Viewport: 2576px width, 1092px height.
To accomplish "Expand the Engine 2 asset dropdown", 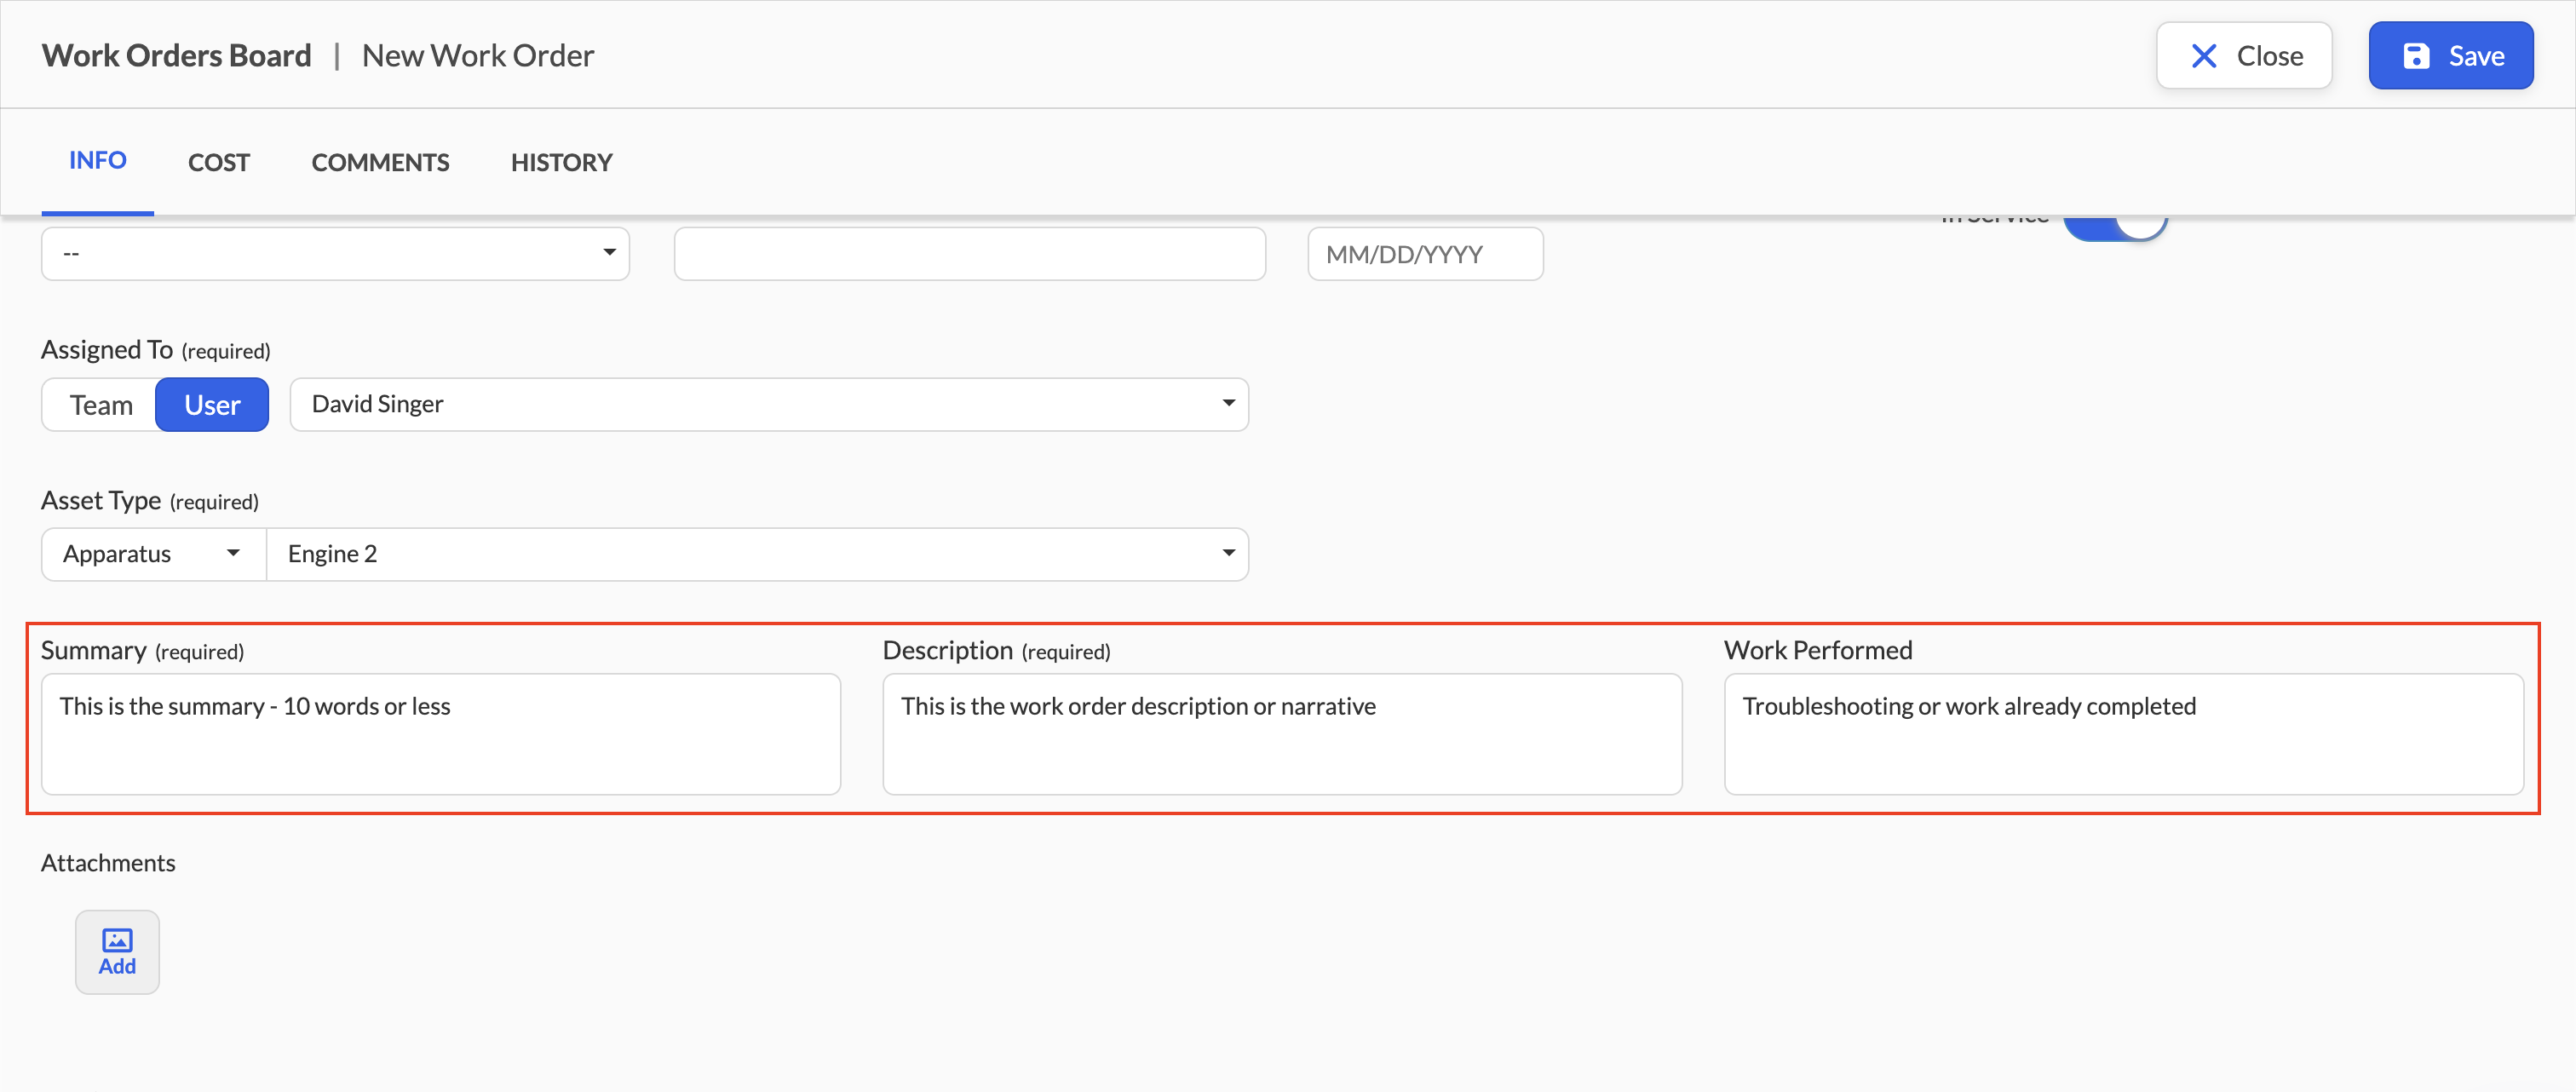I will [x=757, y=554].
